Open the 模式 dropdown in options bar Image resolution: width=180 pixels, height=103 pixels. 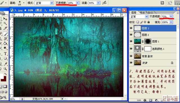coord(52,3)
